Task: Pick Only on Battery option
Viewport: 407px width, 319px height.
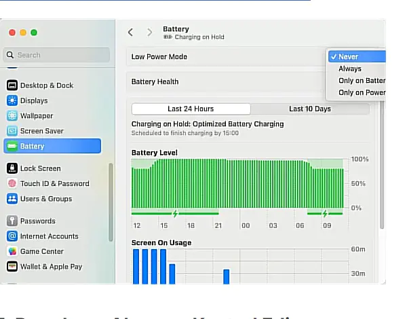Action: coord(361,81)
